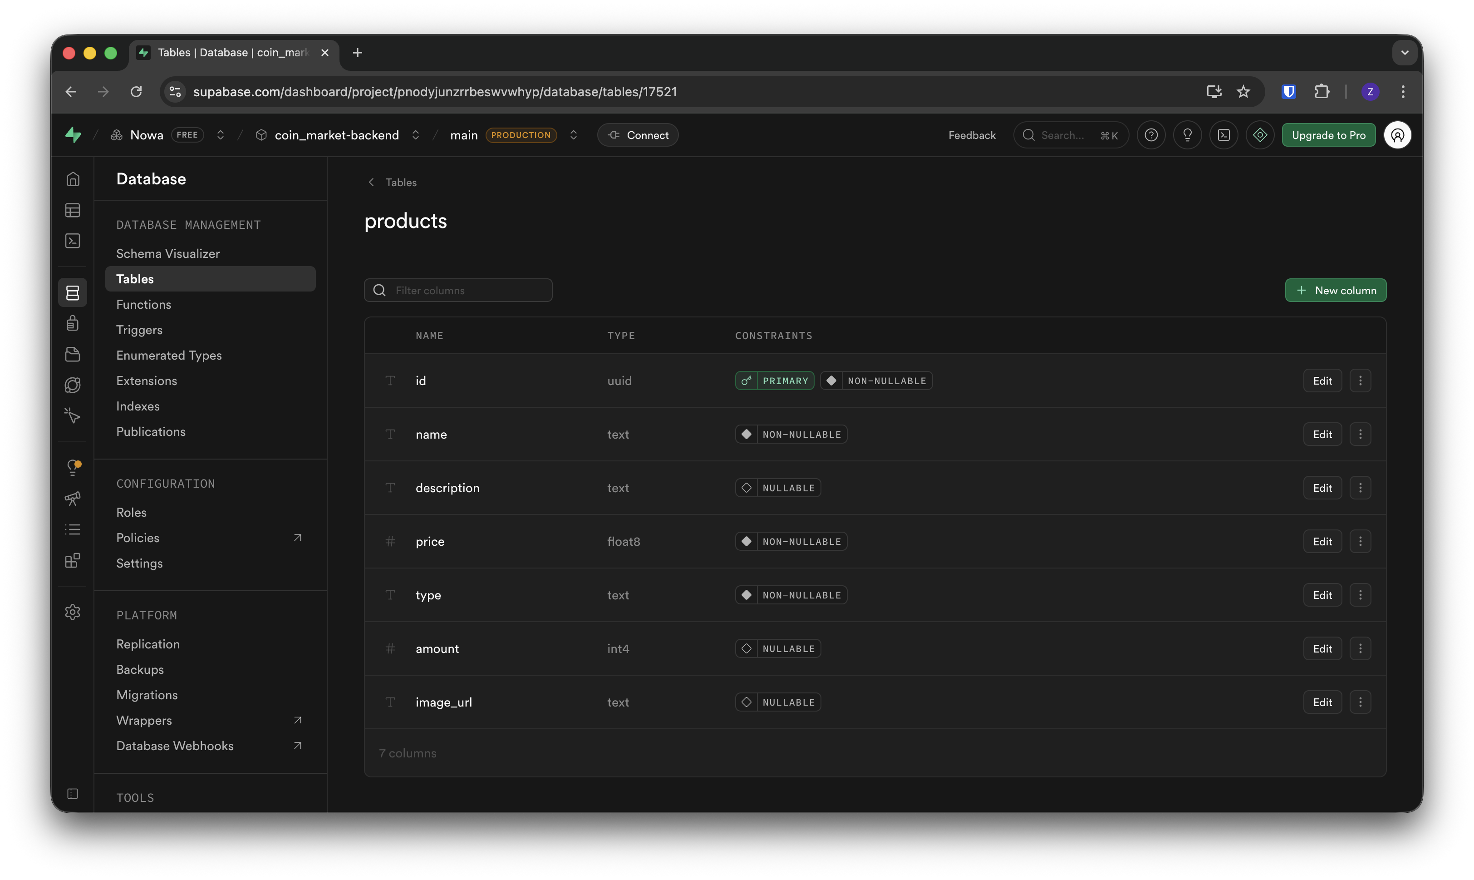Toggle the sidebar collapse icon at the bottom left
Screen dimensions: 1474x880
coord(72,793)
